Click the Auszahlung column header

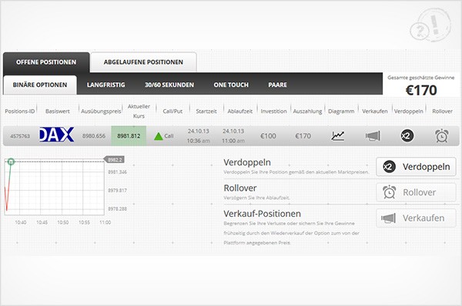pos(307,111)
